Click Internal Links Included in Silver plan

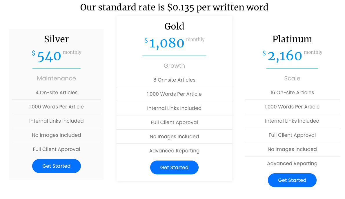click(57, 121)
